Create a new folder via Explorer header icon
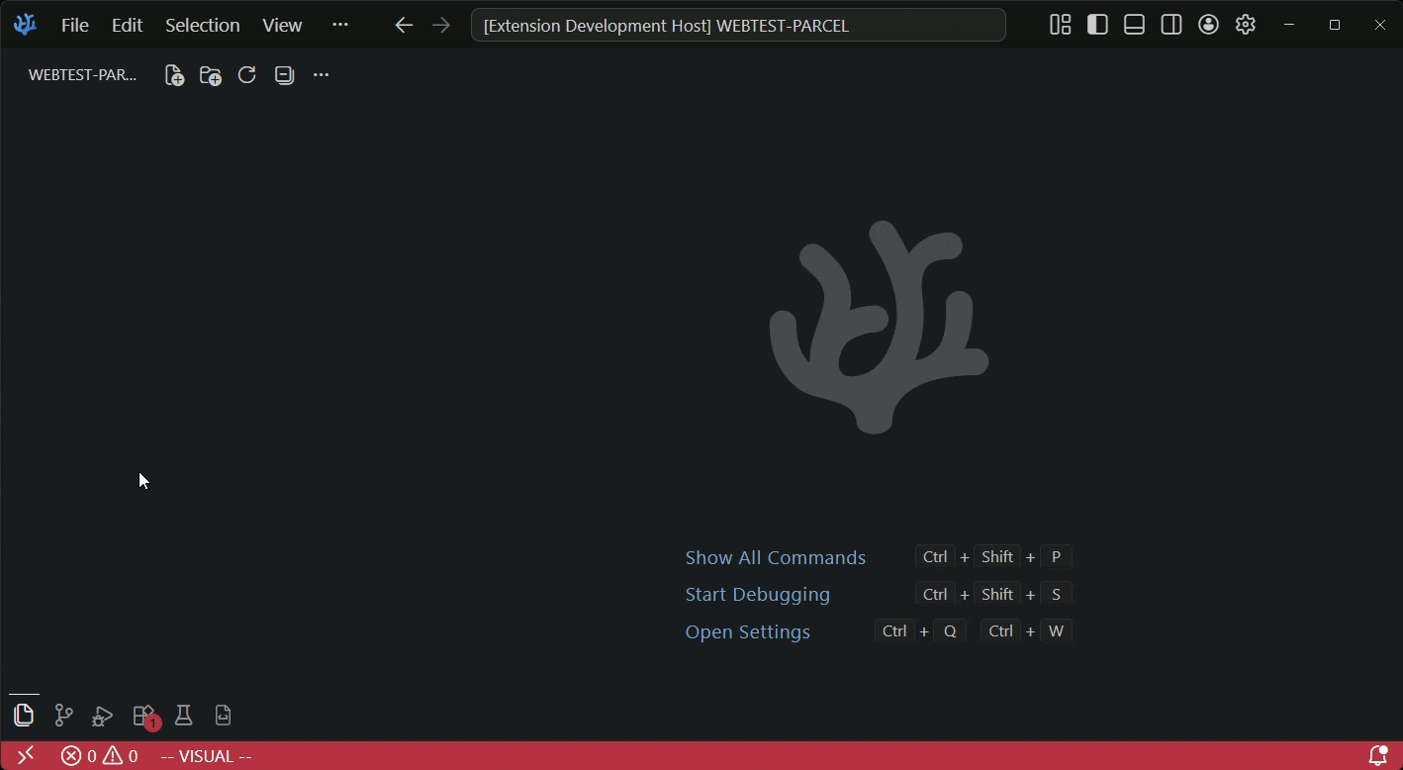Screen dimensions: 1403x770 point(211,75)
